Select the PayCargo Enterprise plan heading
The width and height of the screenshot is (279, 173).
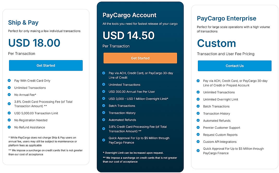point(227,18)
